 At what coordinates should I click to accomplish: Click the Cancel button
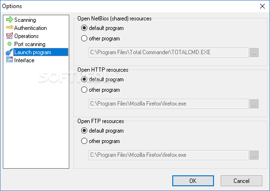click(x=242, y=181)
